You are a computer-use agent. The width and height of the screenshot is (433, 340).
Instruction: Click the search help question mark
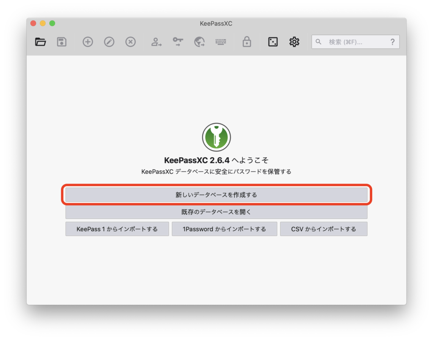(x=392, y=42)
